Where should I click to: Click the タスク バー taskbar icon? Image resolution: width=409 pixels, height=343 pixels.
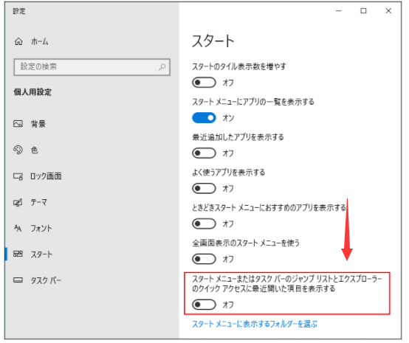pos(18,280)
